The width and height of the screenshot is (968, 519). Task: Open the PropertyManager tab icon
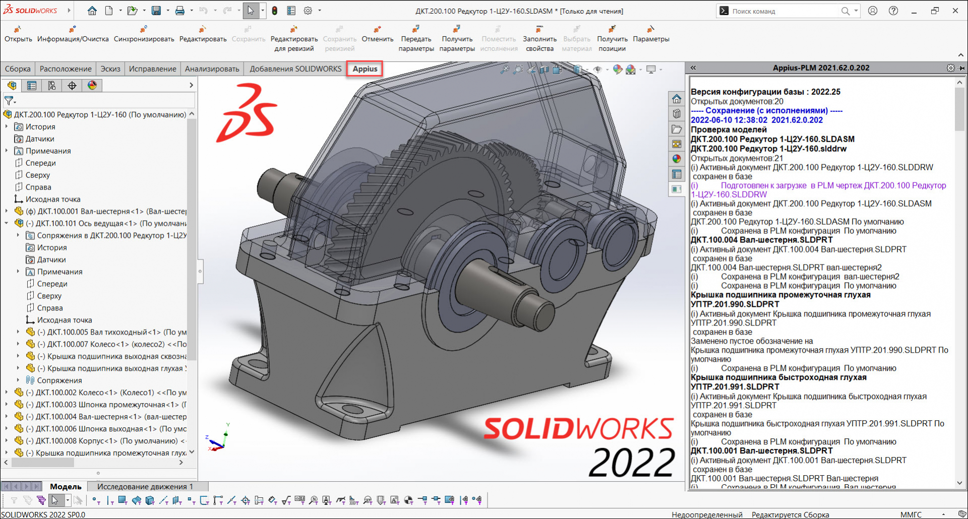click(32, 85)
